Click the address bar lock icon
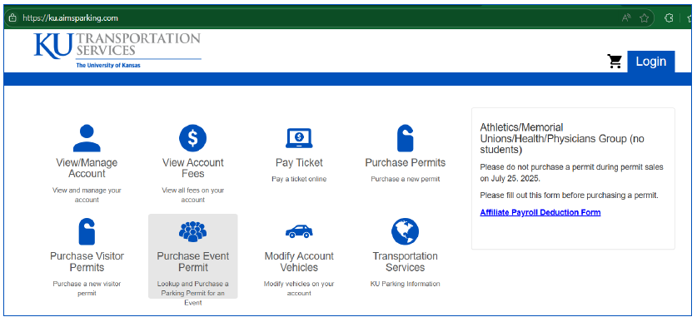This screenshot has height=322, width=697. pyautogui.click(x=12, y=18)
